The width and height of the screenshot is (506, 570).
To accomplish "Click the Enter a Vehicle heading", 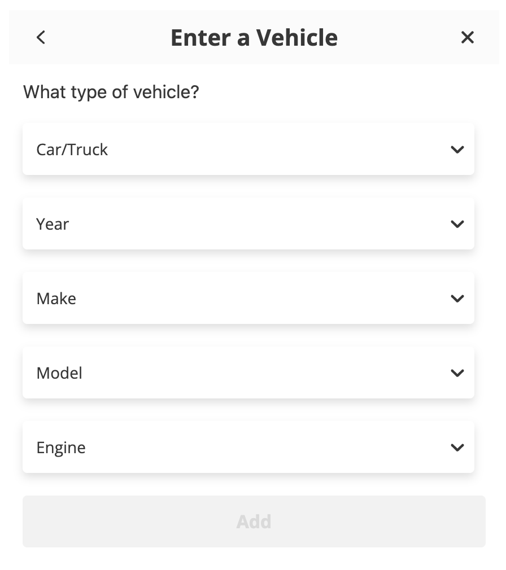I will (x=254, y=38).
